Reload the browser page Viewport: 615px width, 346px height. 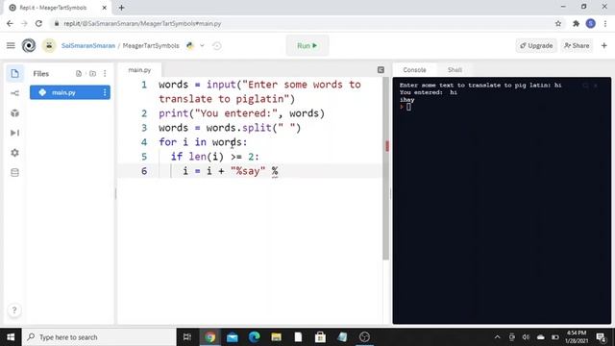coord(38,23)
